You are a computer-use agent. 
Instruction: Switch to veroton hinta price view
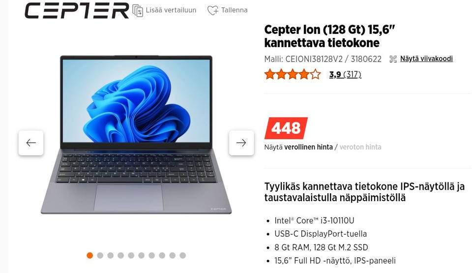pyautogui.click(x=360, y=147)
